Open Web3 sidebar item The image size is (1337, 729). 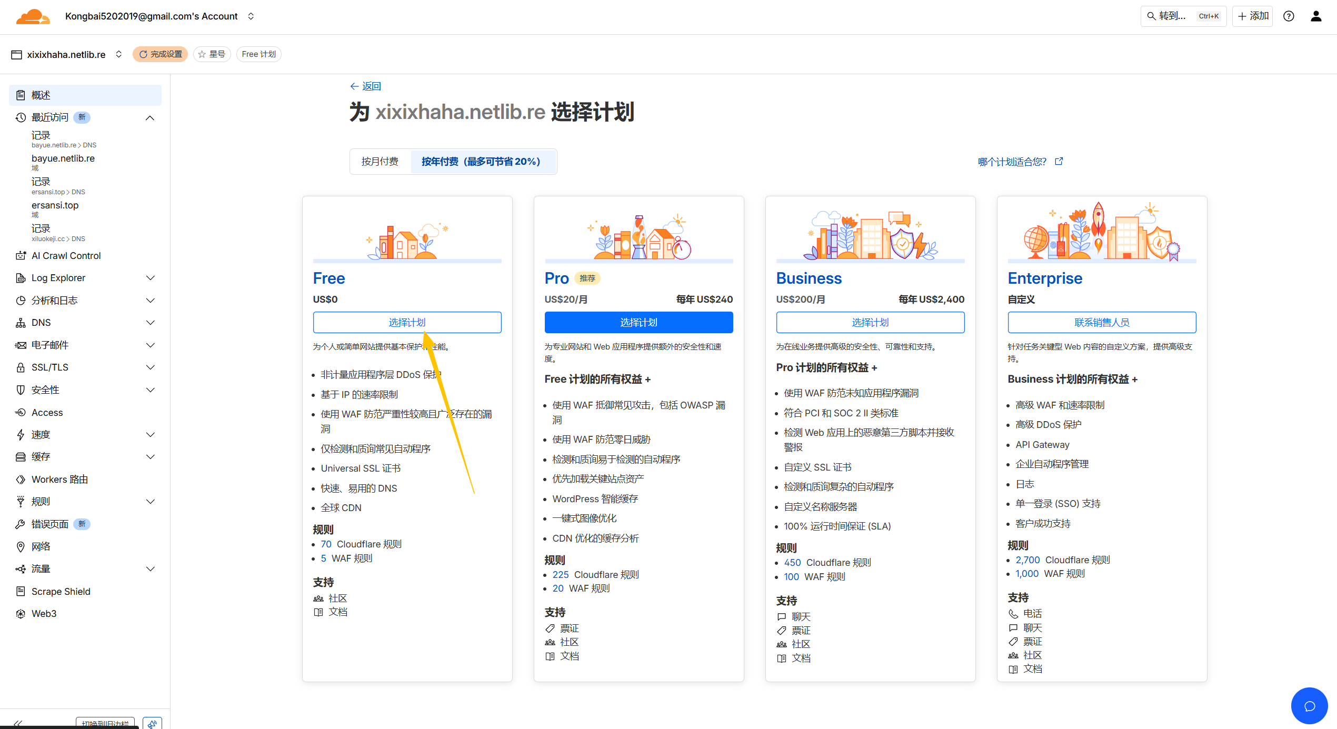pos(44,614)
